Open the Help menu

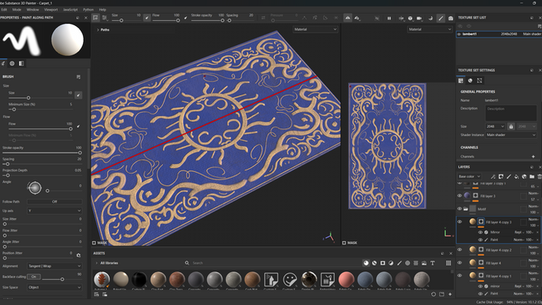pyautogui.click(x=103, y=10)
